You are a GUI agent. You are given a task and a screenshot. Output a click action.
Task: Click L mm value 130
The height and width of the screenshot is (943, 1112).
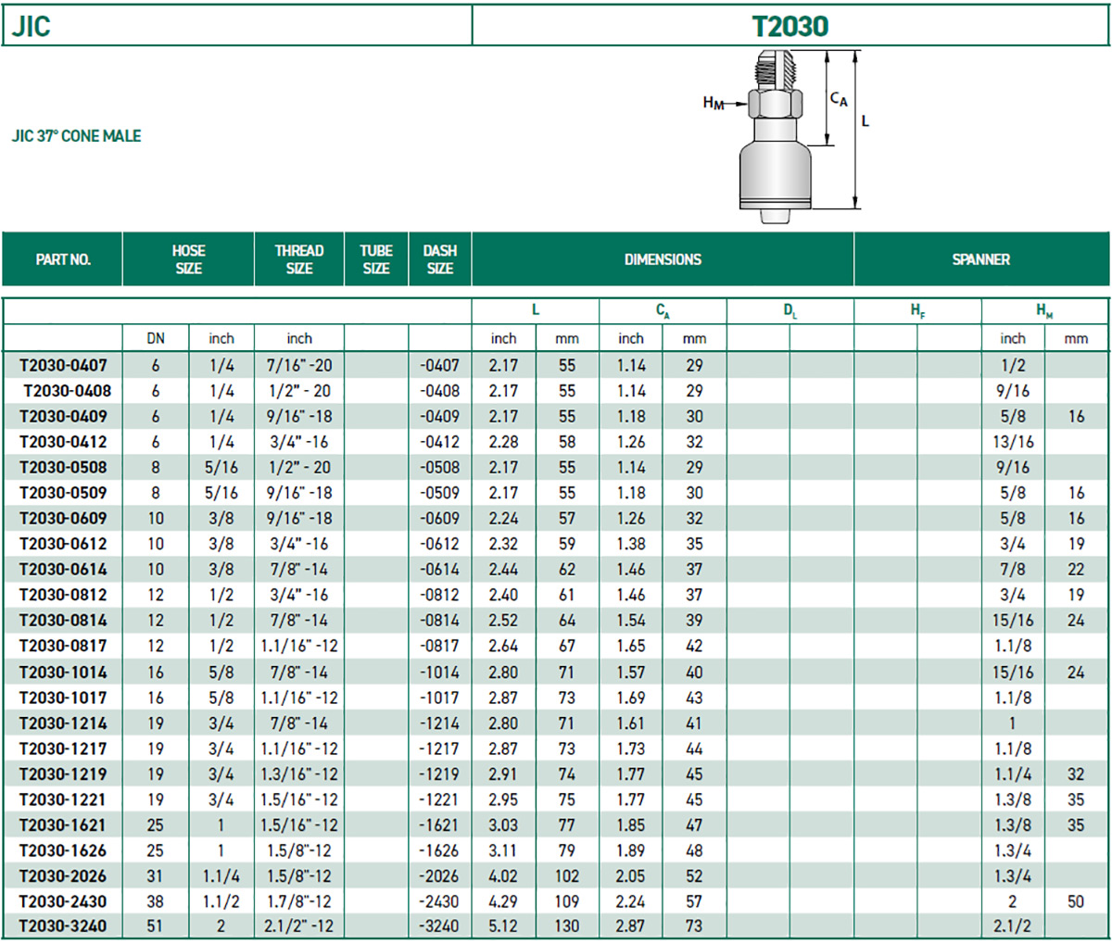[567, 925]
